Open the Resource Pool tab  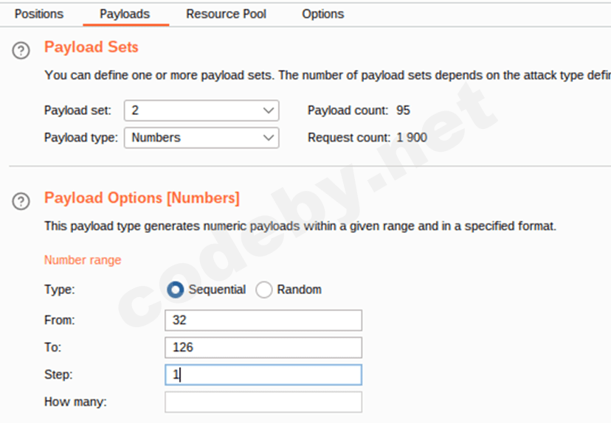tap(226, 14)
